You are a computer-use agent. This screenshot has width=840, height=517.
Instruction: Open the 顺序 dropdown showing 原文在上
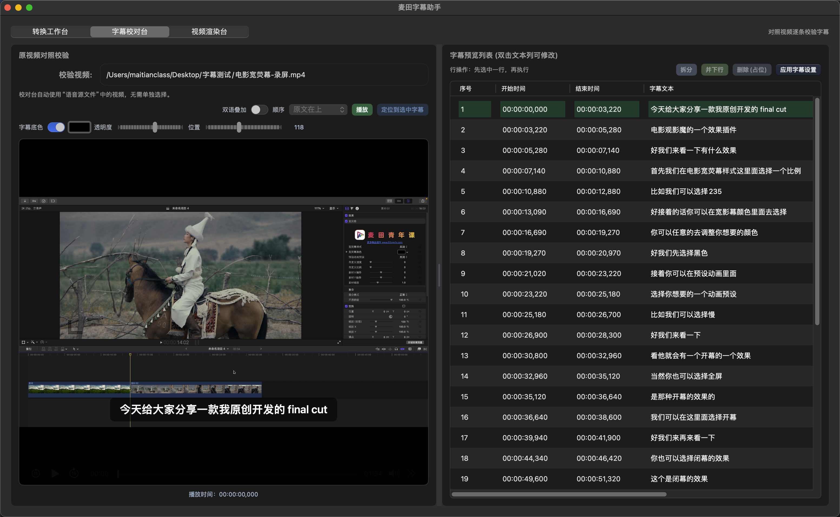click(318, 110)
